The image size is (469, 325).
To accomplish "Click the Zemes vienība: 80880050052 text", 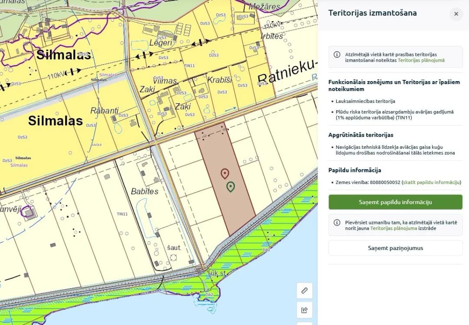I will point(368,182).
